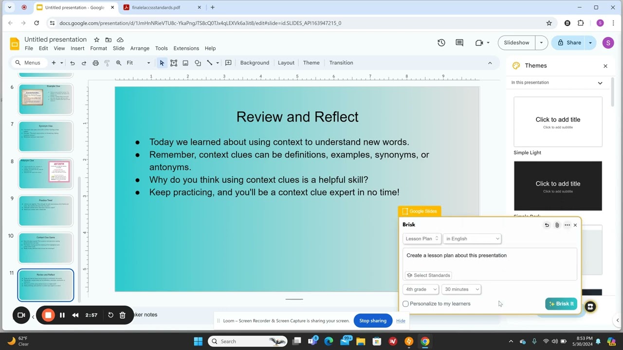This screenshot has width=623, height=350.
Task: Open the Lesson Plan type selector
Action: point(422,239)
